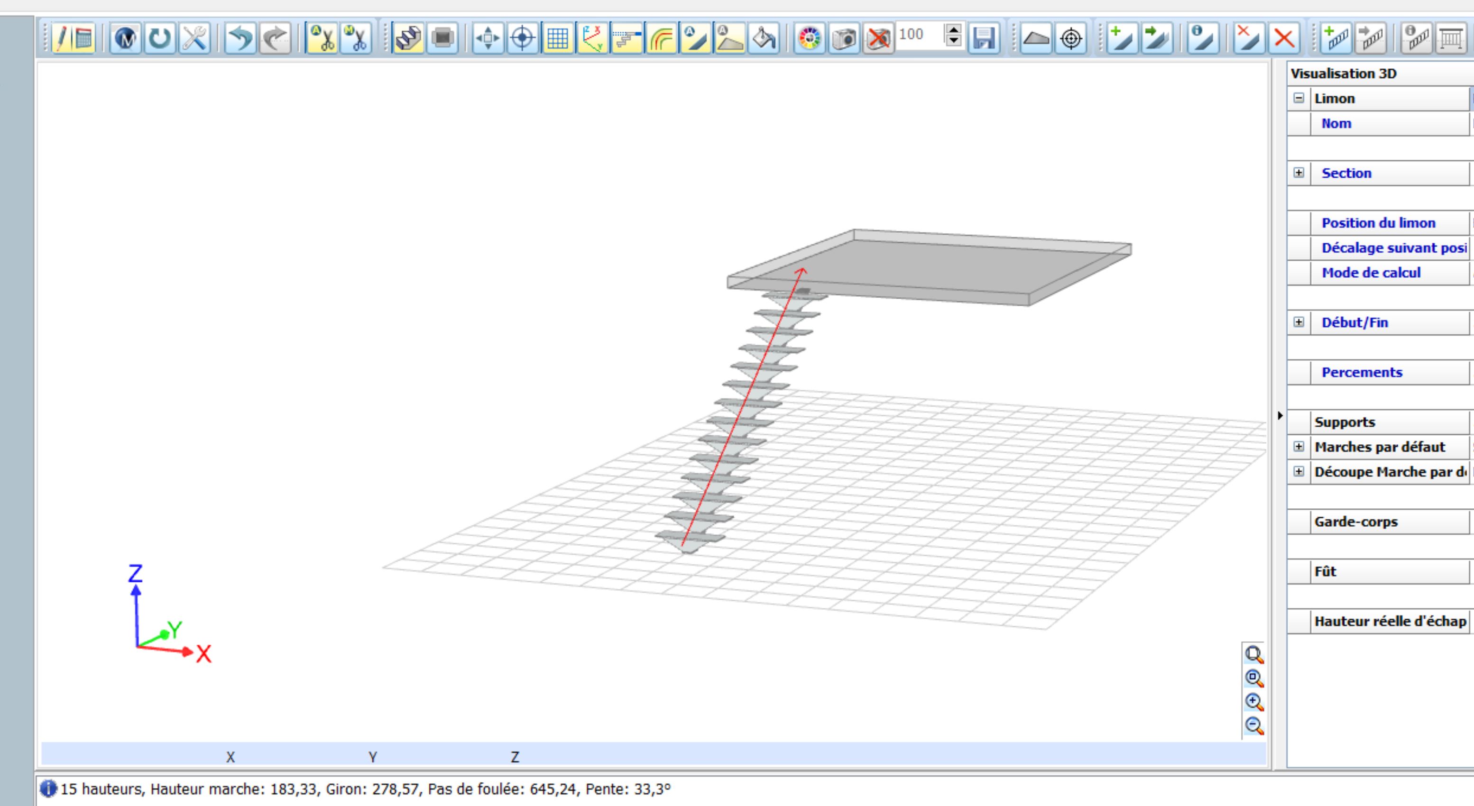Click the railing icon with grey info
This screenshot has width=1474, height=806.
[1418, 38]
